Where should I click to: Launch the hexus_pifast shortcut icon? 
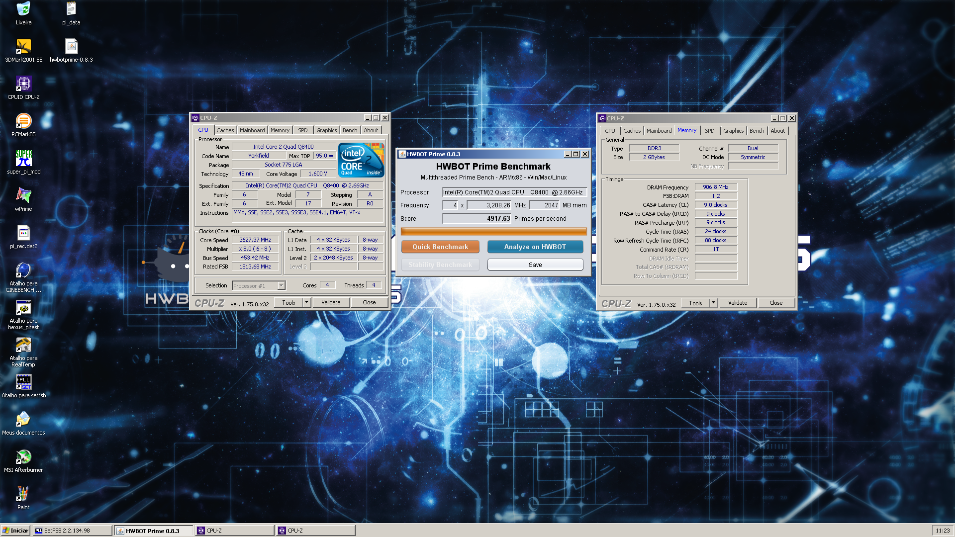pyautogui.click(x=23, y=307)
